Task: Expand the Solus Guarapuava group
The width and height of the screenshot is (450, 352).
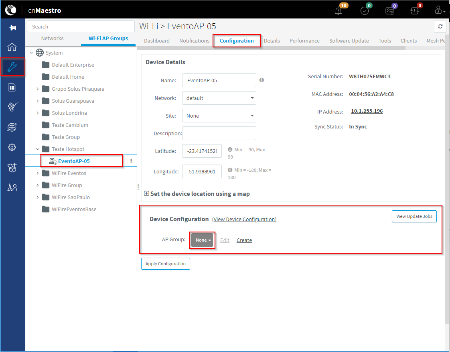Action: (x=38, y=101)
